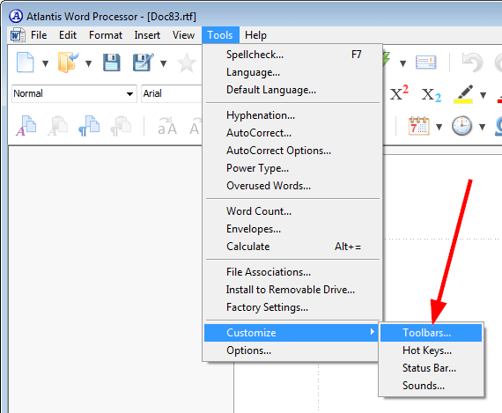Viewport: 502px width, 413px height.
Task: Select AutoCorrect... menu entry
Action: (x=292, y=133)
